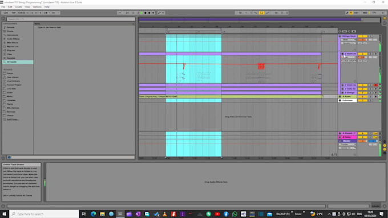The width and height of the screenshot is (388, 218).
Task: Select the Sounds category in the browser
Action: 10,27
